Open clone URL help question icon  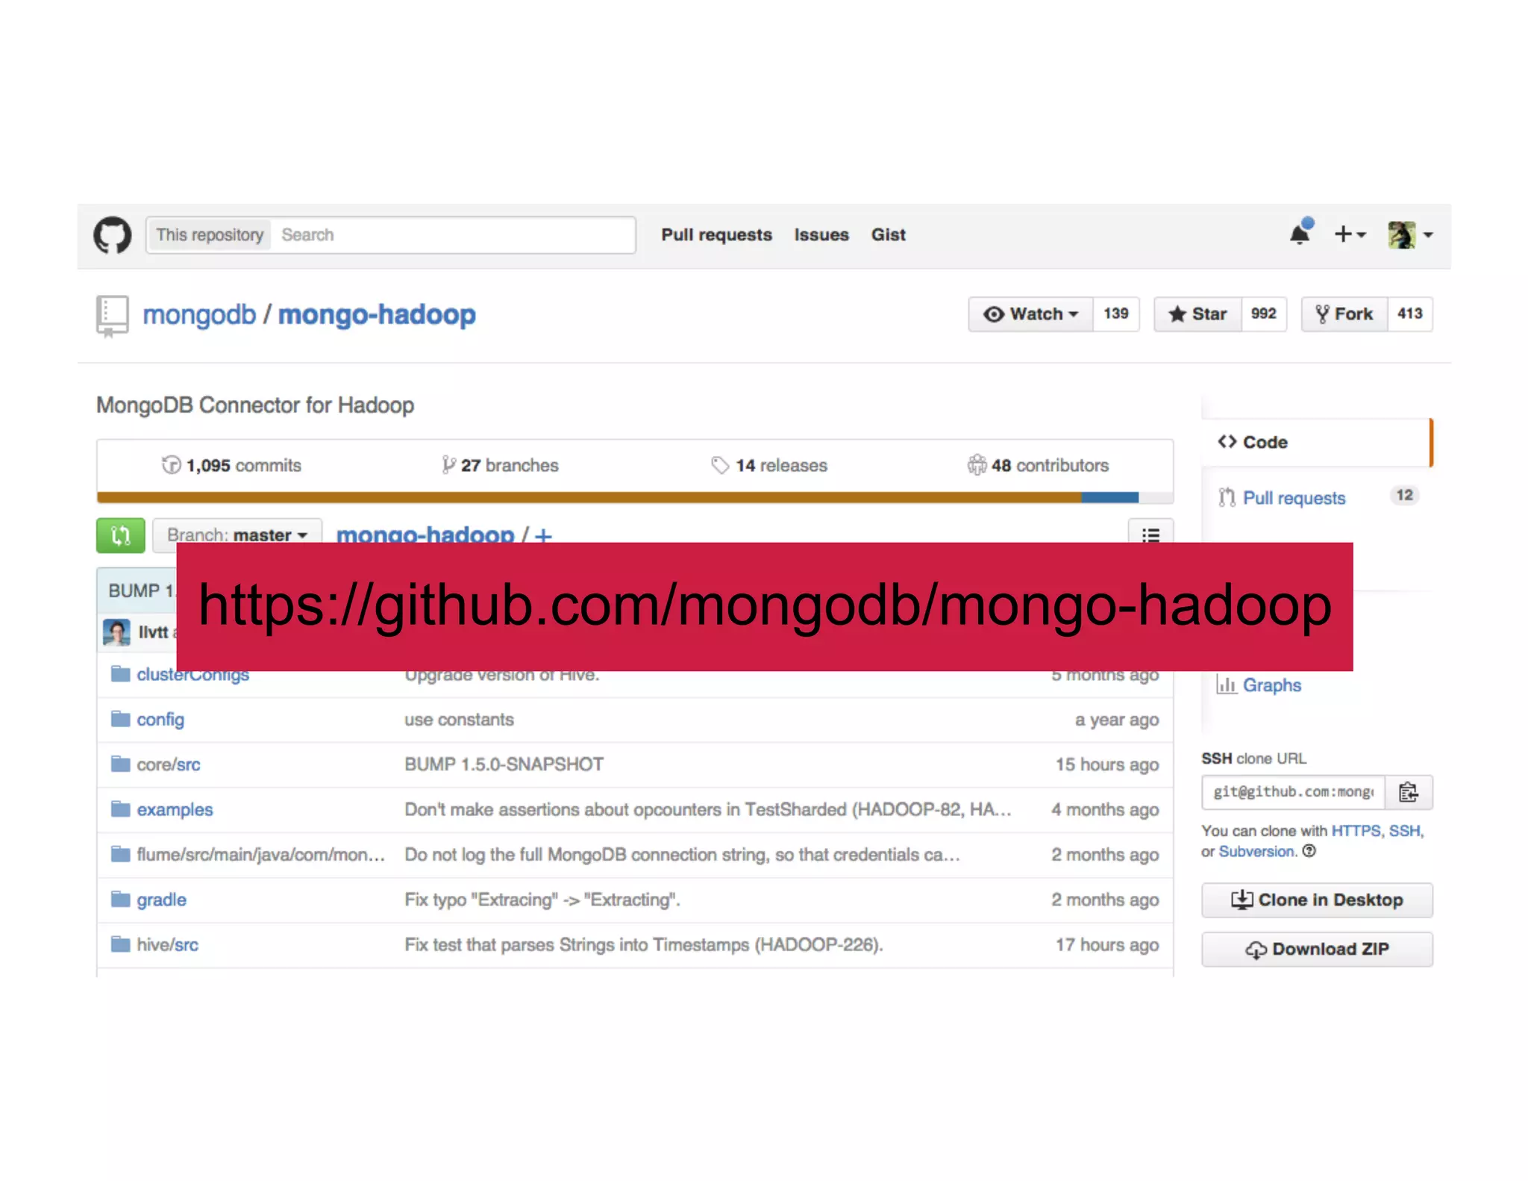1309,851
